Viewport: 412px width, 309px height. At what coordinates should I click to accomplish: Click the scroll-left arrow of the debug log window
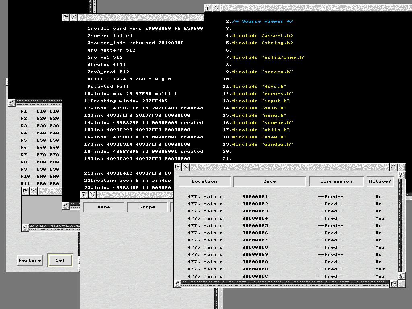click(x=66, y=206)
